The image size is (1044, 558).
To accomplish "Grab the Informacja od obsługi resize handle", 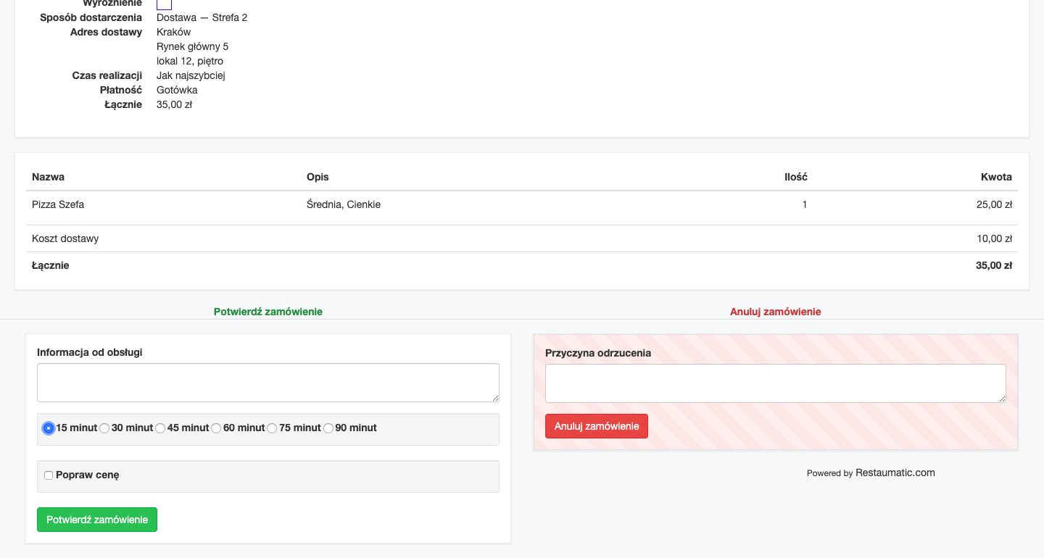I will coord(495,398).
